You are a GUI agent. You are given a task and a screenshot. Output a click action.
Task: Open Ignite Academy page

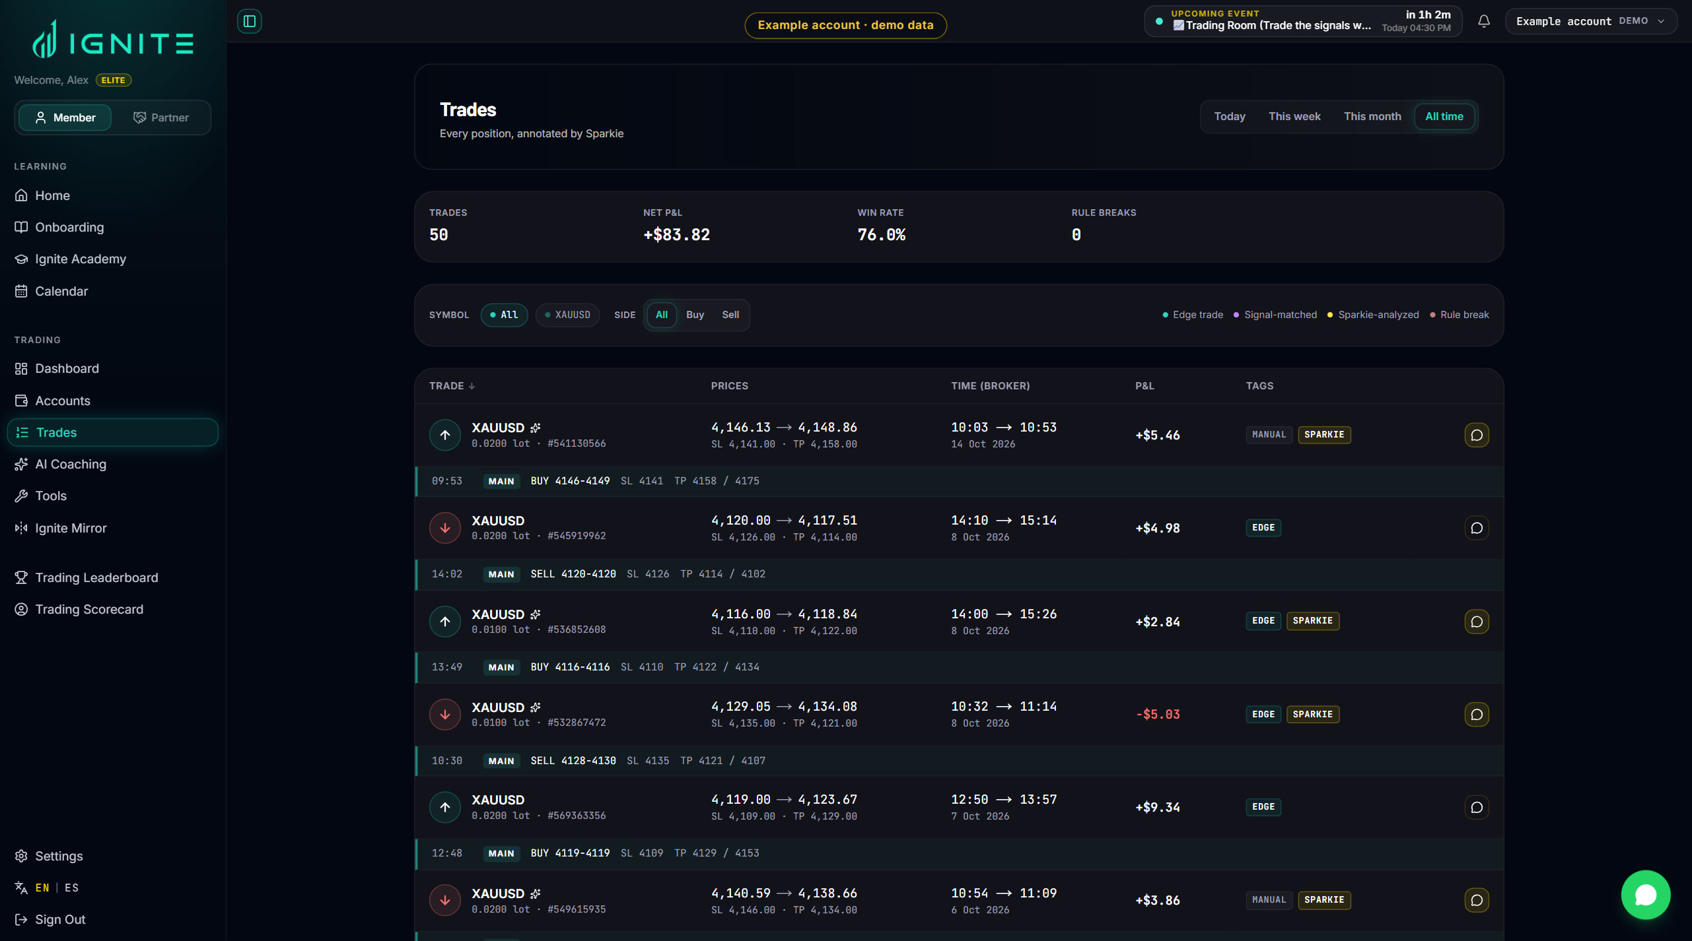112,259
